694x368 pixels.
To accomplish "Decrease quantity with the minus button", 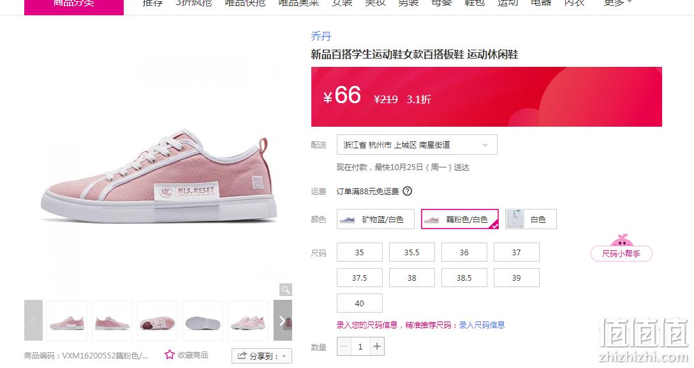I will (x=344, y=346).
